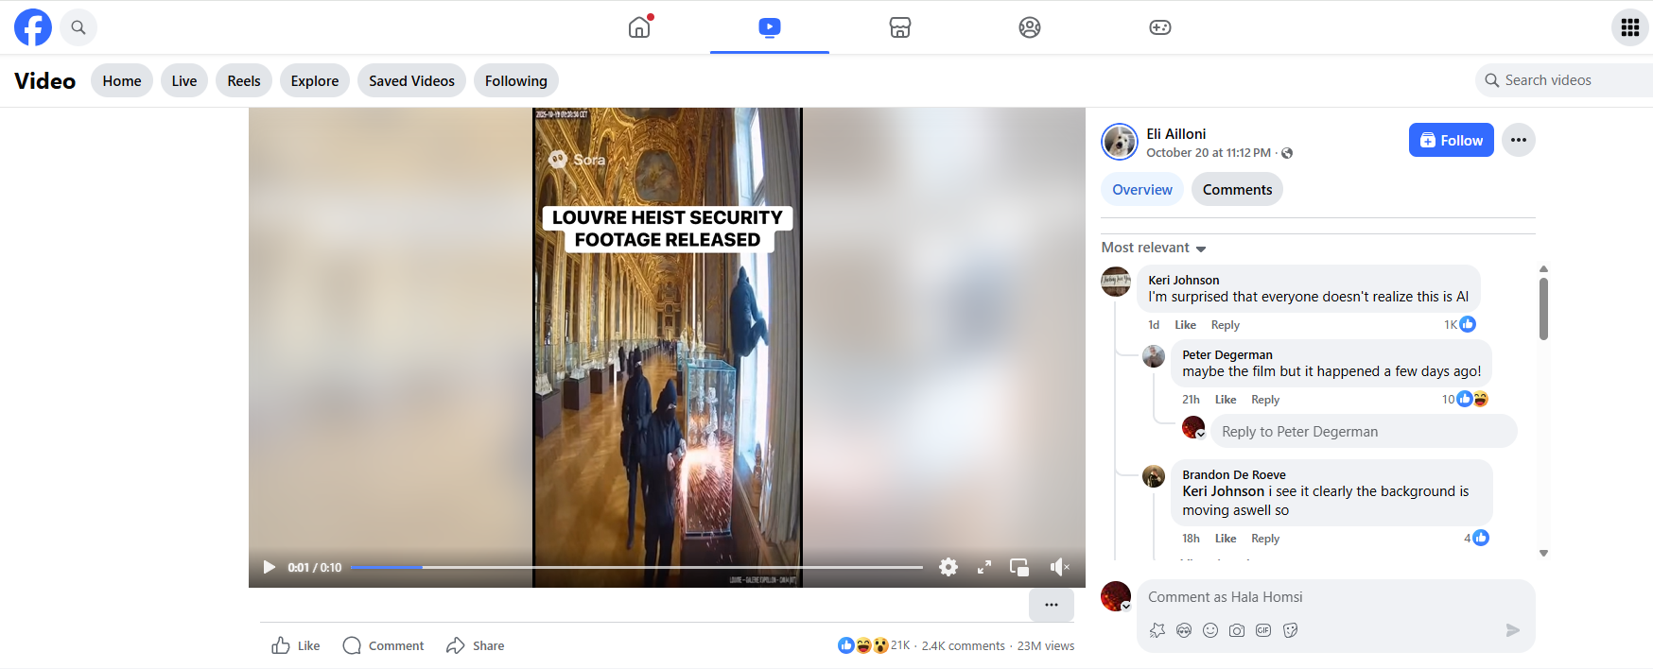The width and height of the screenshot is (1653, 669).
Task: Open video settings gear icon
Action: point(948,567)
